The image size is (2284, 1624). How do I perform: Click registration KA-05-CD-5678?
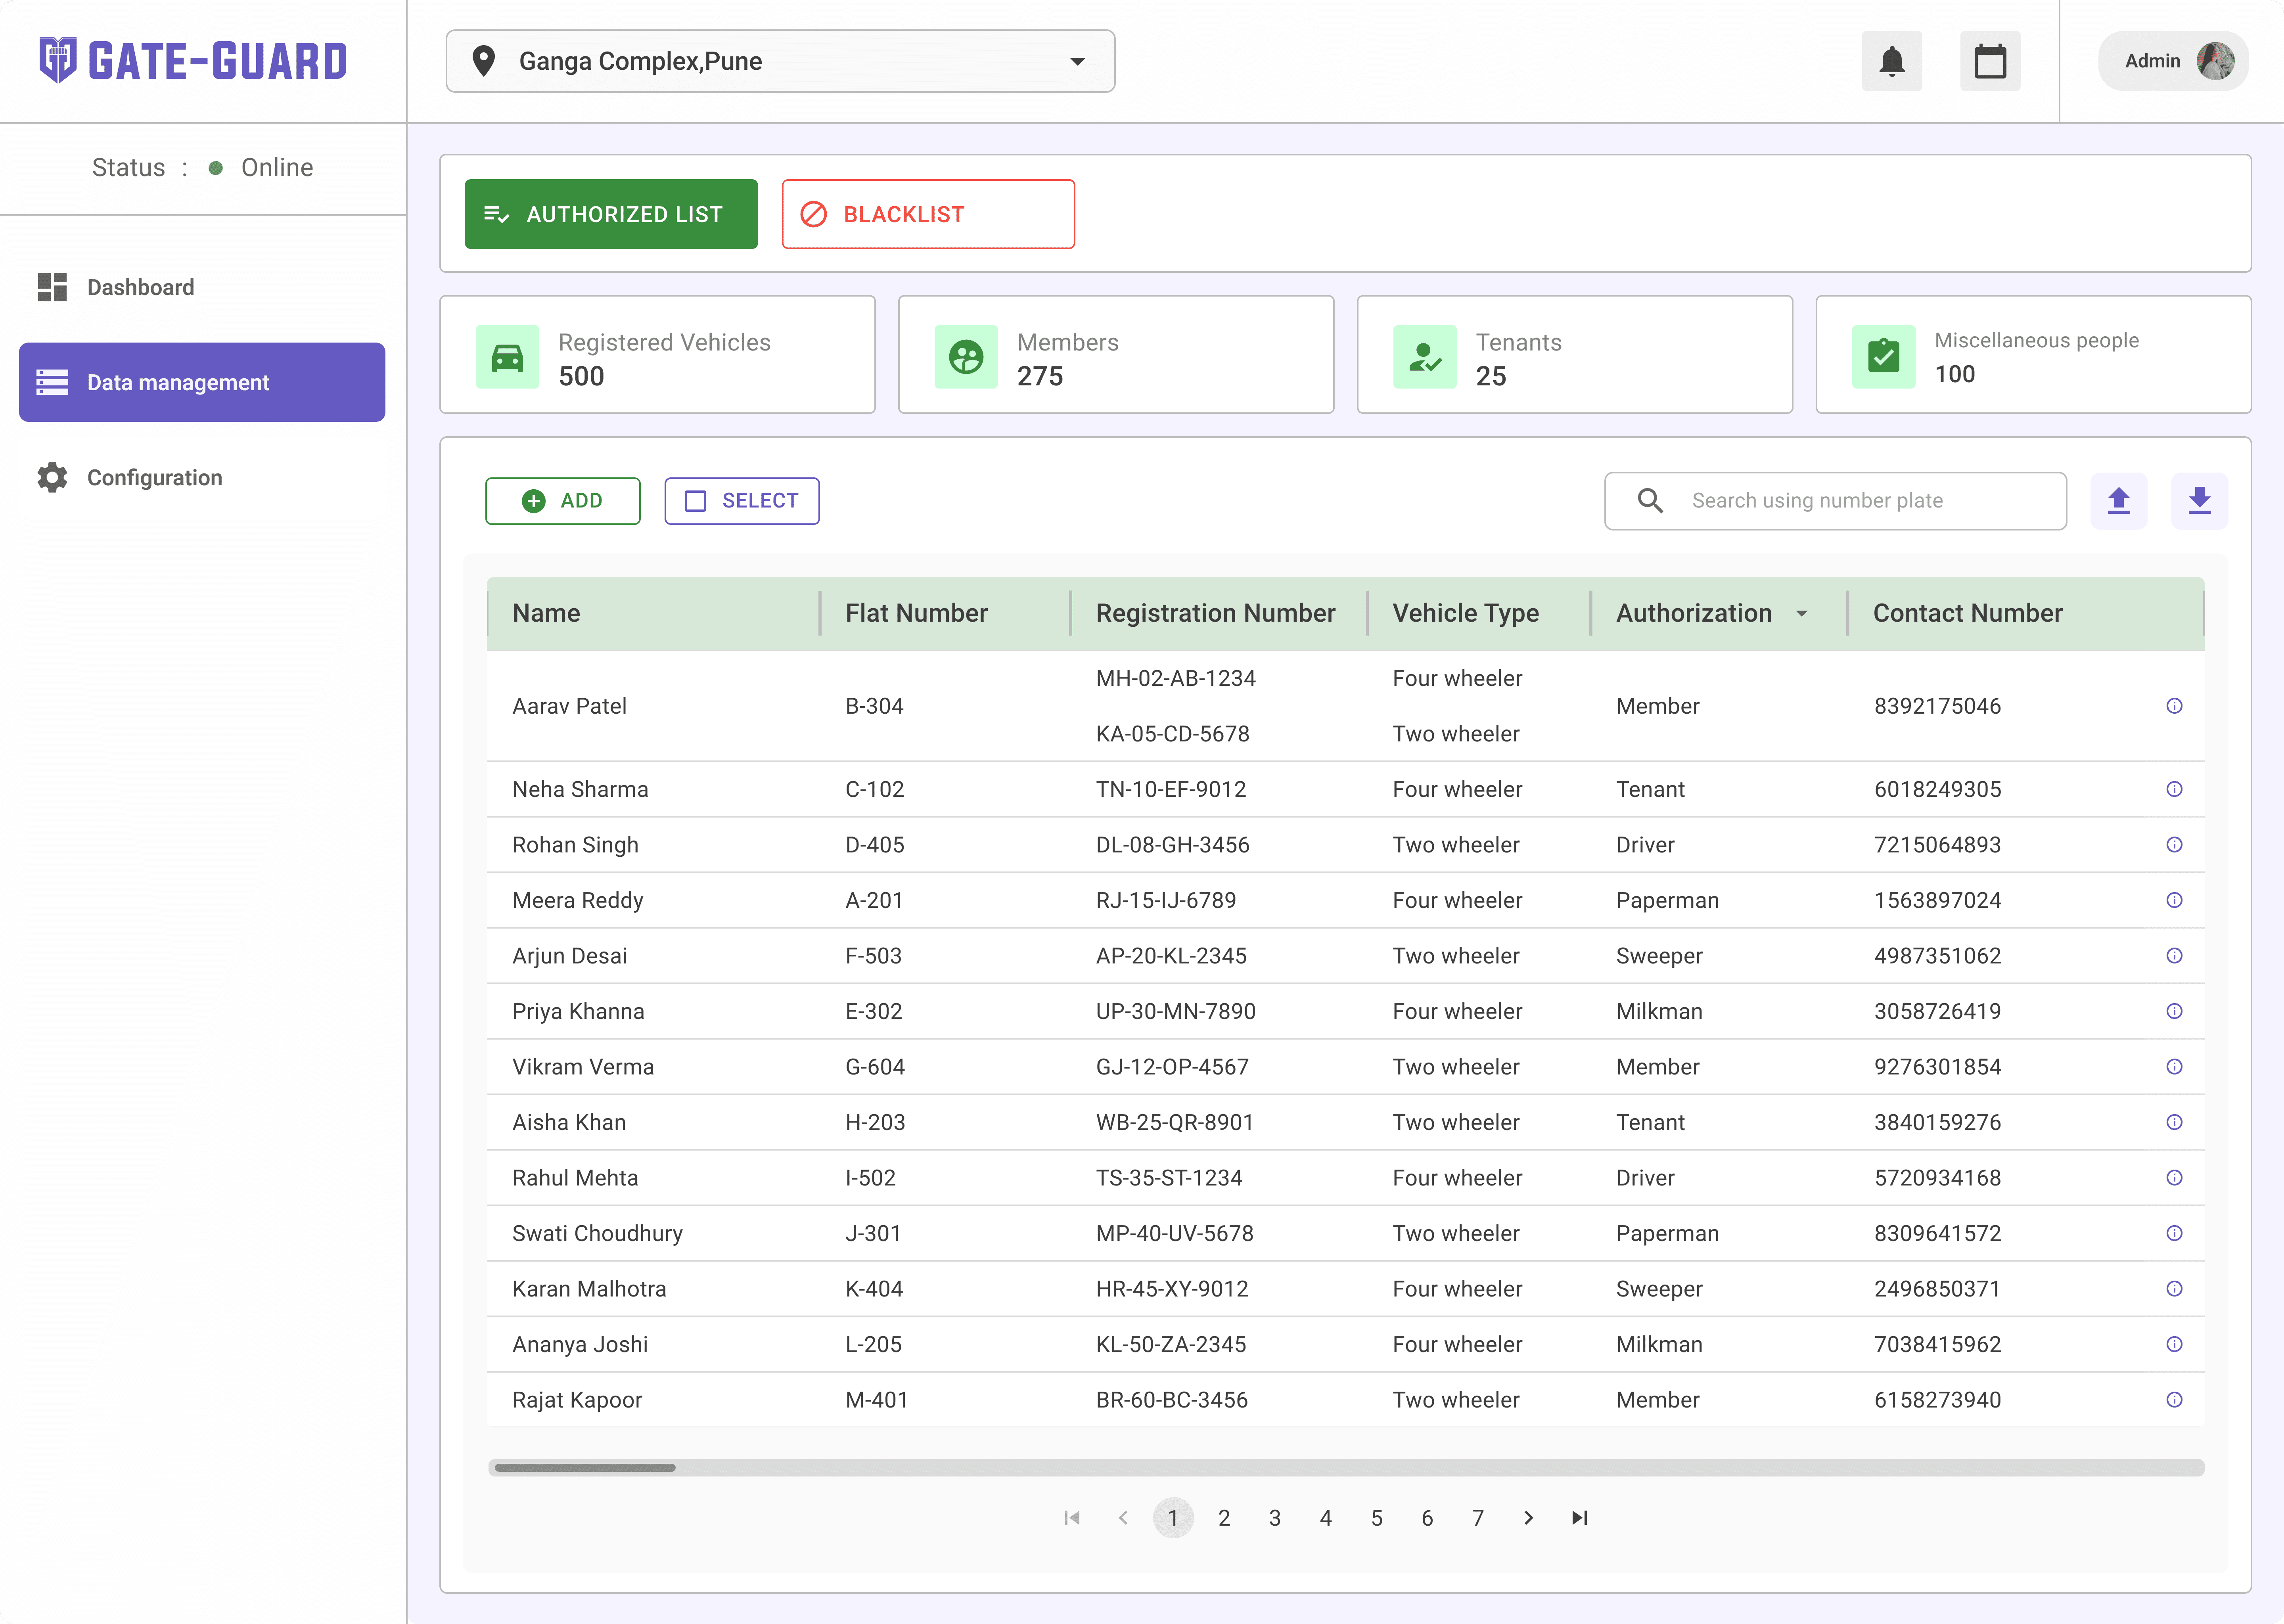(x=1173, y=734)
